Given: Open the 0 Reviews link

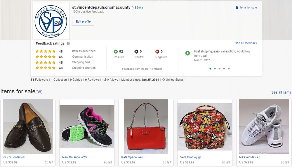Looking at the screenshot, I should coord(92,80).
